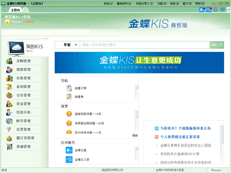Click the 金蝶KIS 让生意更成功 banner
The width and height of the screenshot is (231, 173).
click(x=139, y=63)
